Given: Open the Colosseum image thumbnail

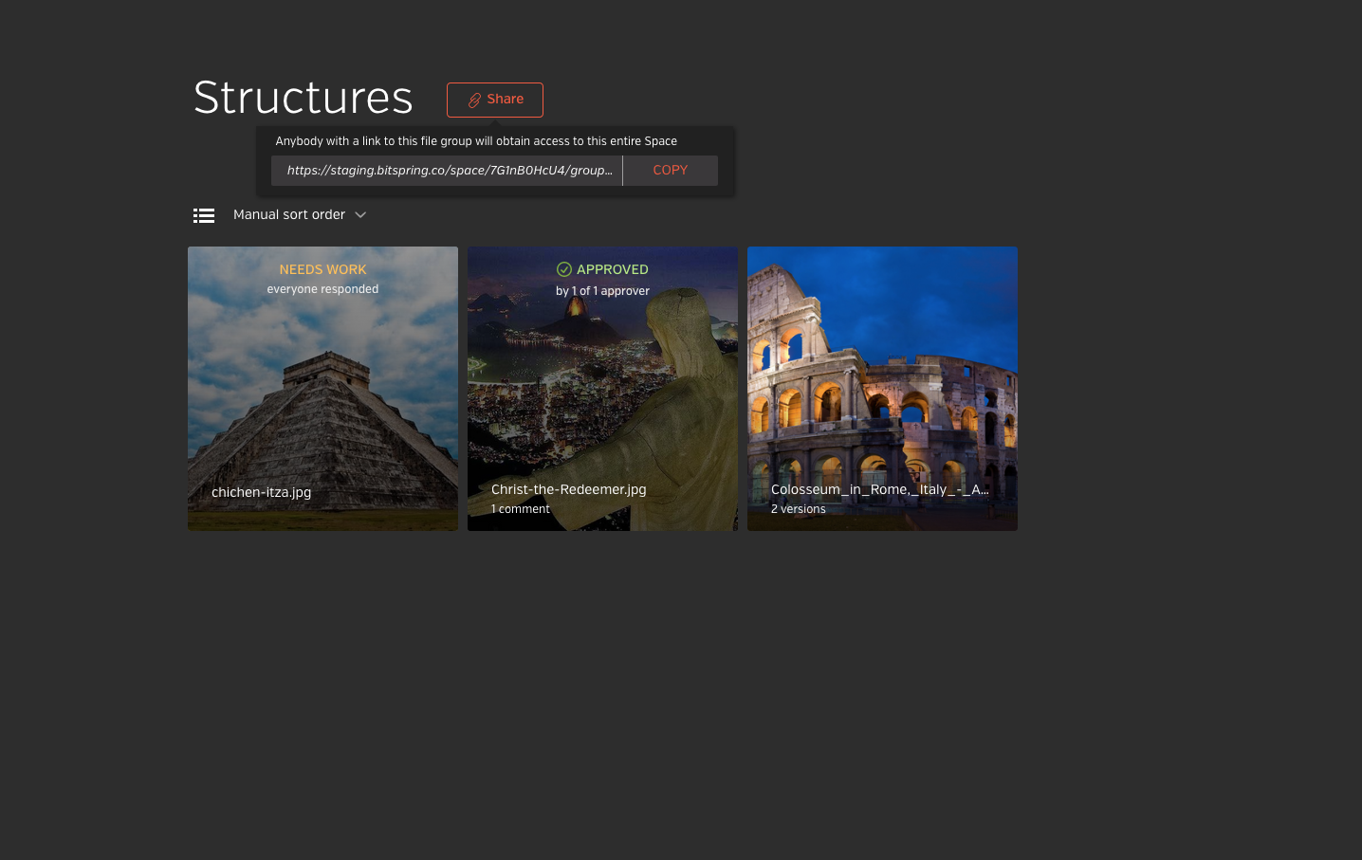Looking at the screenshot, I should coord(882,389).
